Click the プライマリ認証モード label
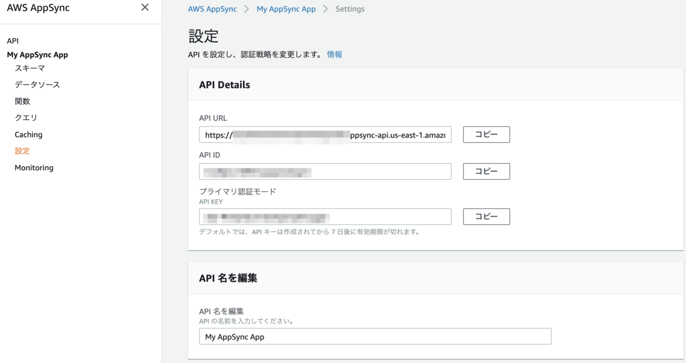 click(237, 192)
